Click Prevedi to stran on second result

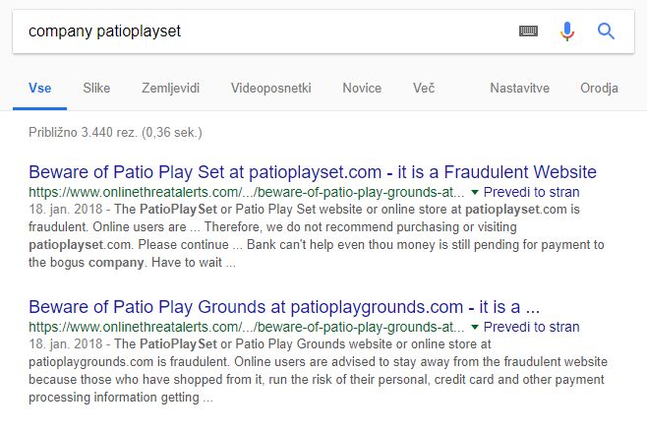point(531,327)
